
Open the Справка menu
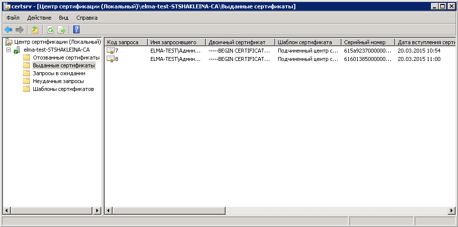pos(87,18)
